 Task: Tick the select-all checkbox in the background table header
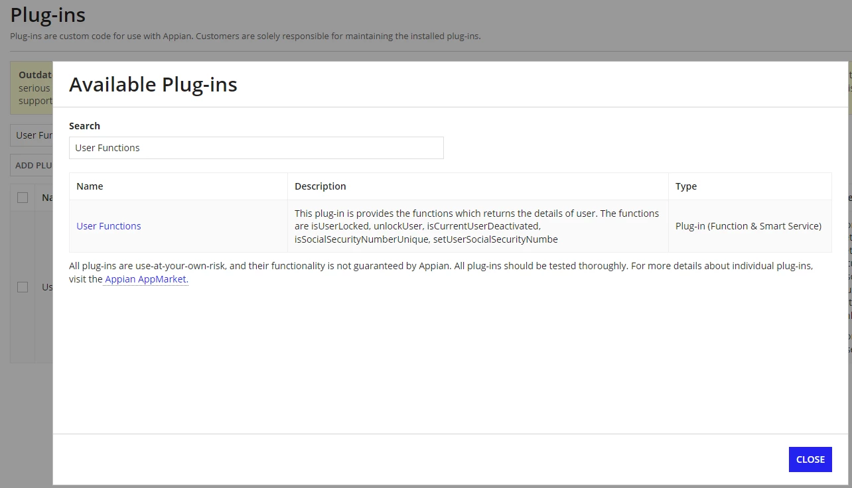click(x=23, y=198)
